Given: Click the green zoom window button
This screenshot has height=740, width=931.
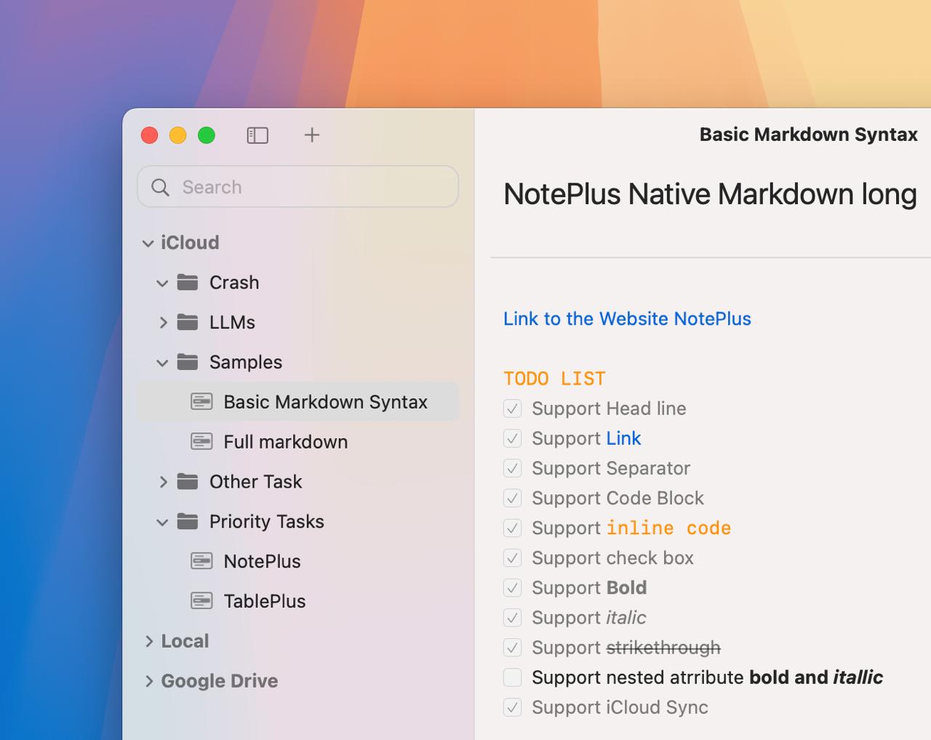Looking at the screenshot, I should pos(207,135).
